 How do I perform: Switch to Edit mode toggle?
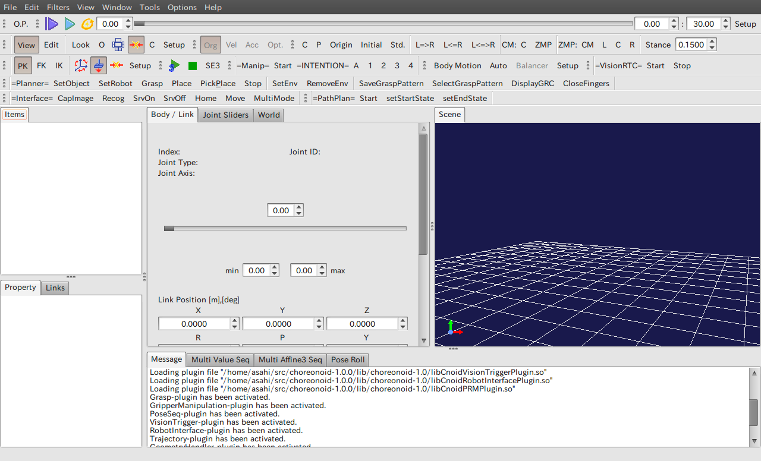(51, 45)
